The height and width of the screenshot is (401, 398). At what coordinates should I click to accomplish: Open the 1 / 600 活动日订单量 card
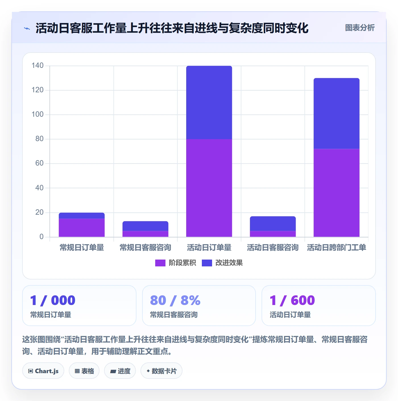click(319, 306)
